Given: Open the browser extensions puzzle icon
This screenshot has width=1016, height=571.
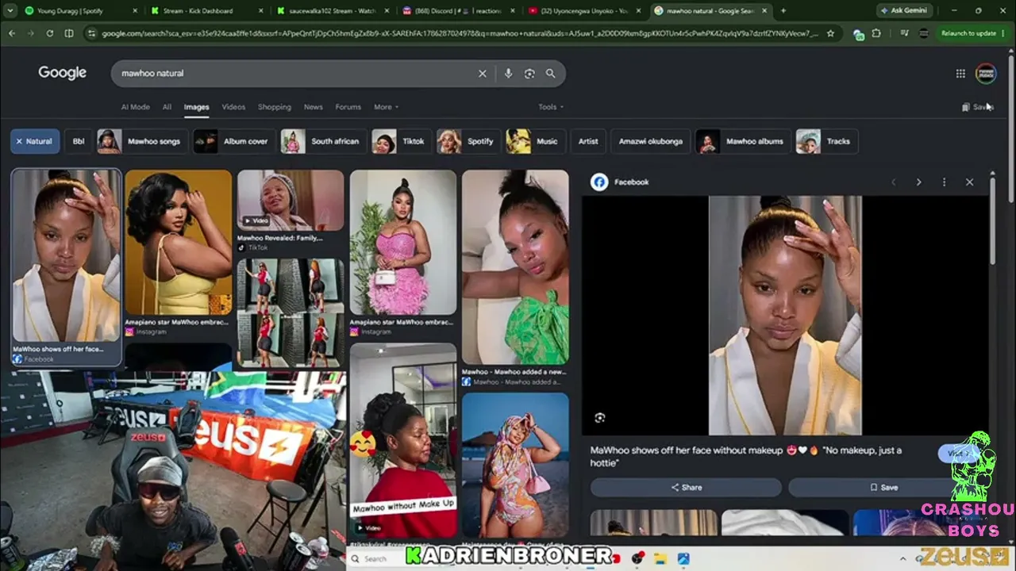Looking at the screenshot, I should pyautogui.click(x=876, y=33).
